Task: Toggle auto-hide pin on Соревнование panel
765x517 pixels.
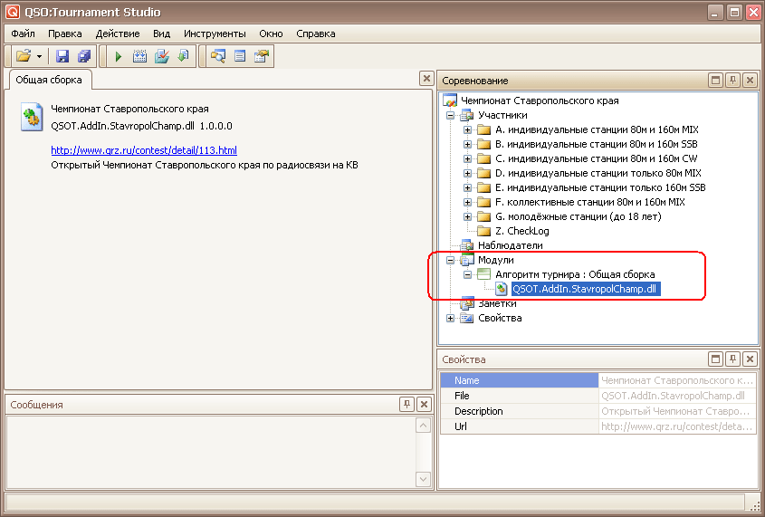Action: [x=732, y=81]
